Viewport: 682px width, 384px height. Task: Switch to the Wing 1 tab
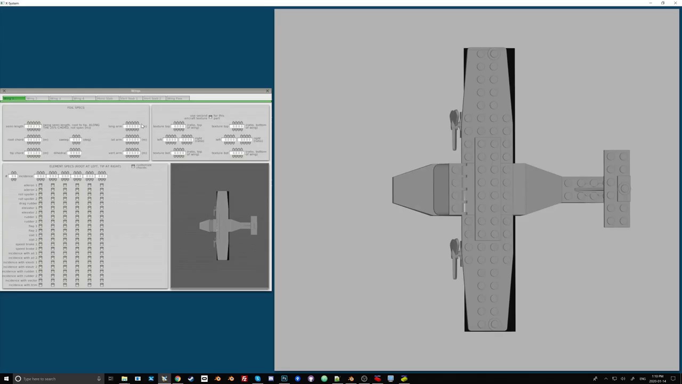pyautogui.click(x=13, y=99)
